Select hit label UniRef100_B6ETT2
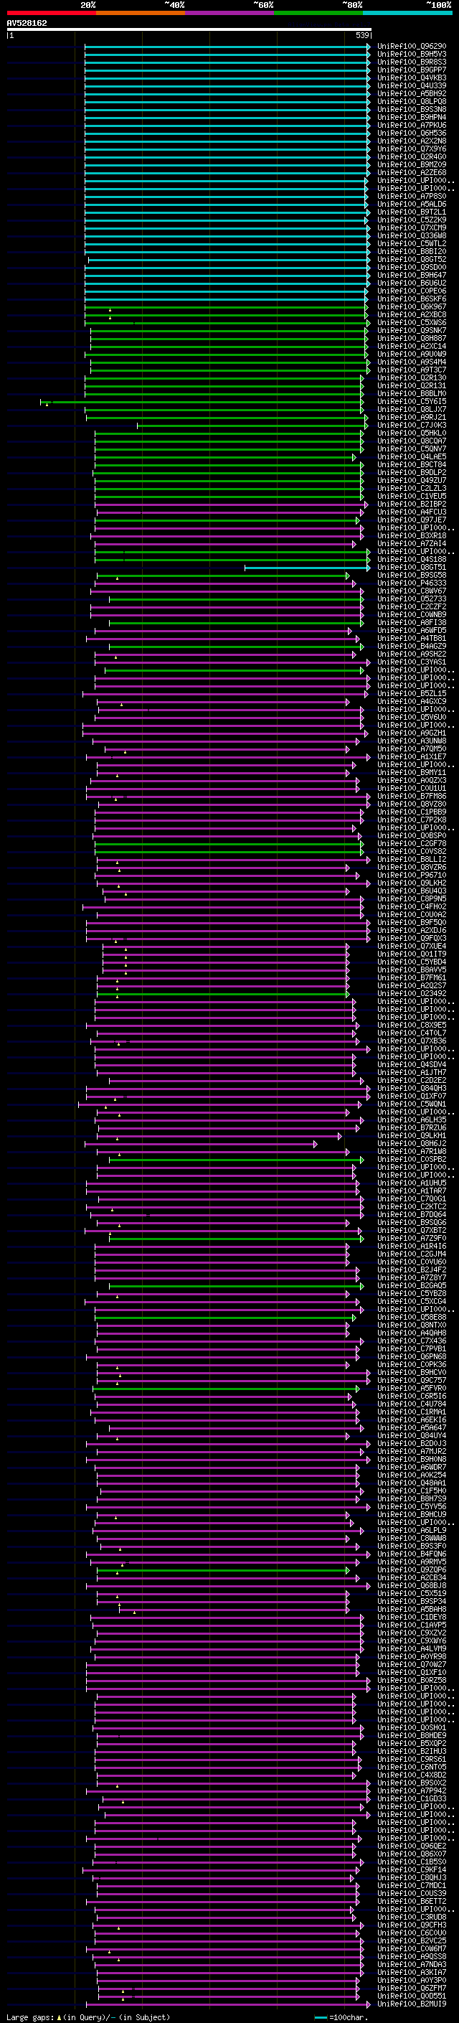 point(412,1902)
